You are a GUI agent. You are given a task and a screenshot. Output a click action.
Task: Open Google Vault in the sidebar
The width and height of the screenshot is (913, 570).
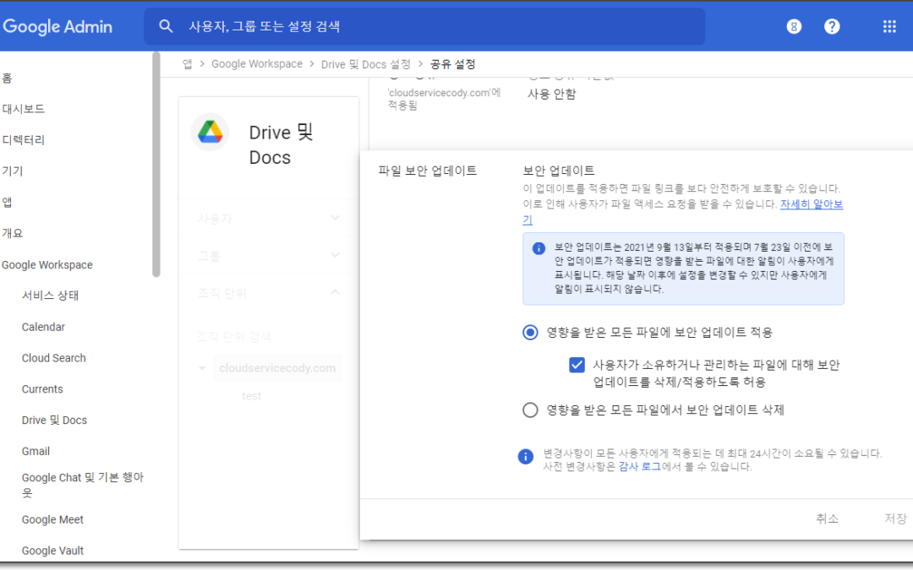[x=52, y=551]
